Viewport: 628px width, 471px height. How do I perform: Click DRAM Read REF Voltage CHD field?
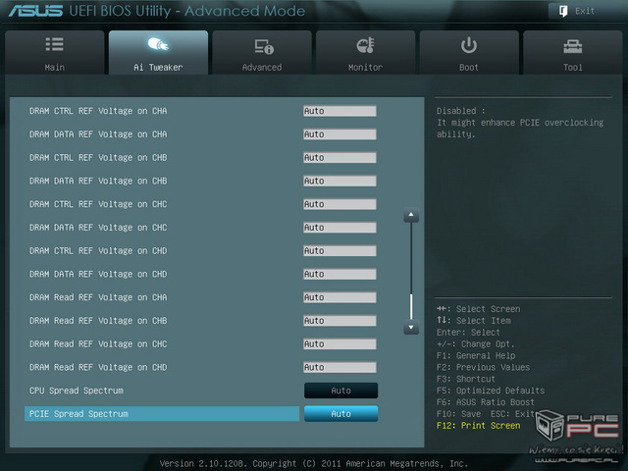[340, 367]
